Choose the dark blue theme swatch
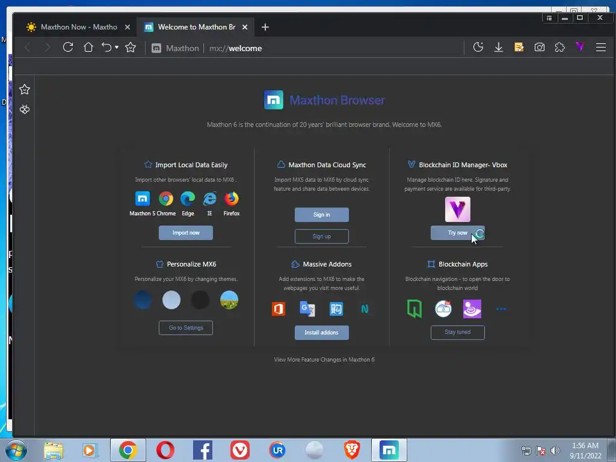Screen dimensions: 616x462 pyautogui.click(x=143, y=300)
